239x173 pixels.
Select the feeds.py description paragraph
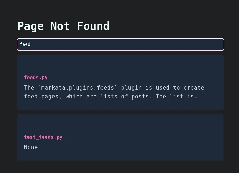(114, 92)
